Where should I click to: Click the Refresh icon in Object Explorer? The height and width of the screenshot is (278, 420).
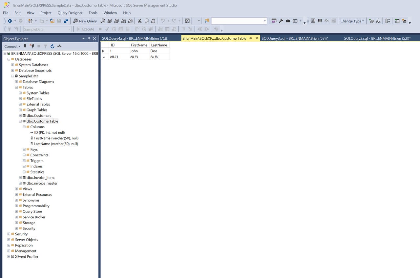pos(52,46)
